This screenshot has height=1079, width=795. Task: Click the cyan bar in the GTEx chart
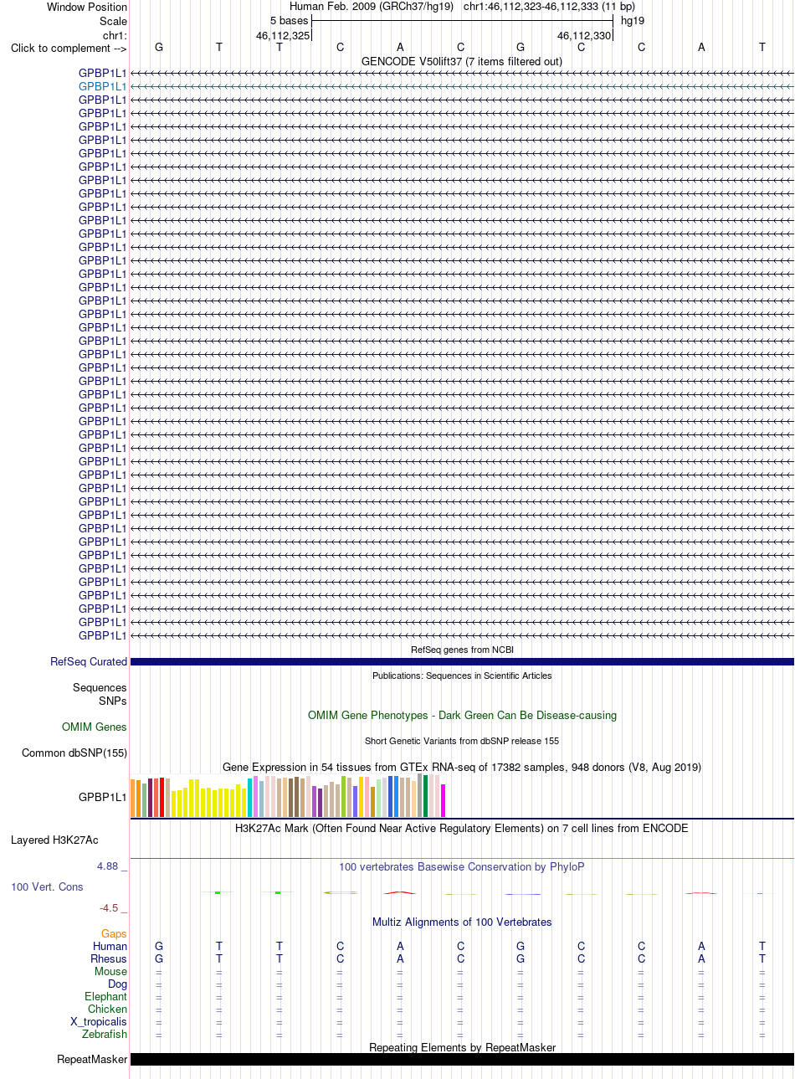pyautogui.click(x=250, y=798)
